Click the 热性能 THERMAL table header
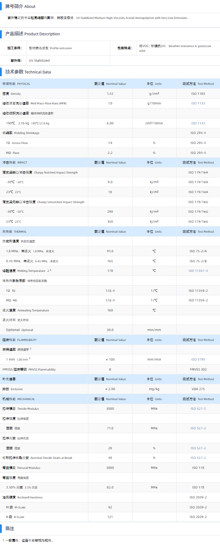Viewport: 220px width, 544px height. 15,232
